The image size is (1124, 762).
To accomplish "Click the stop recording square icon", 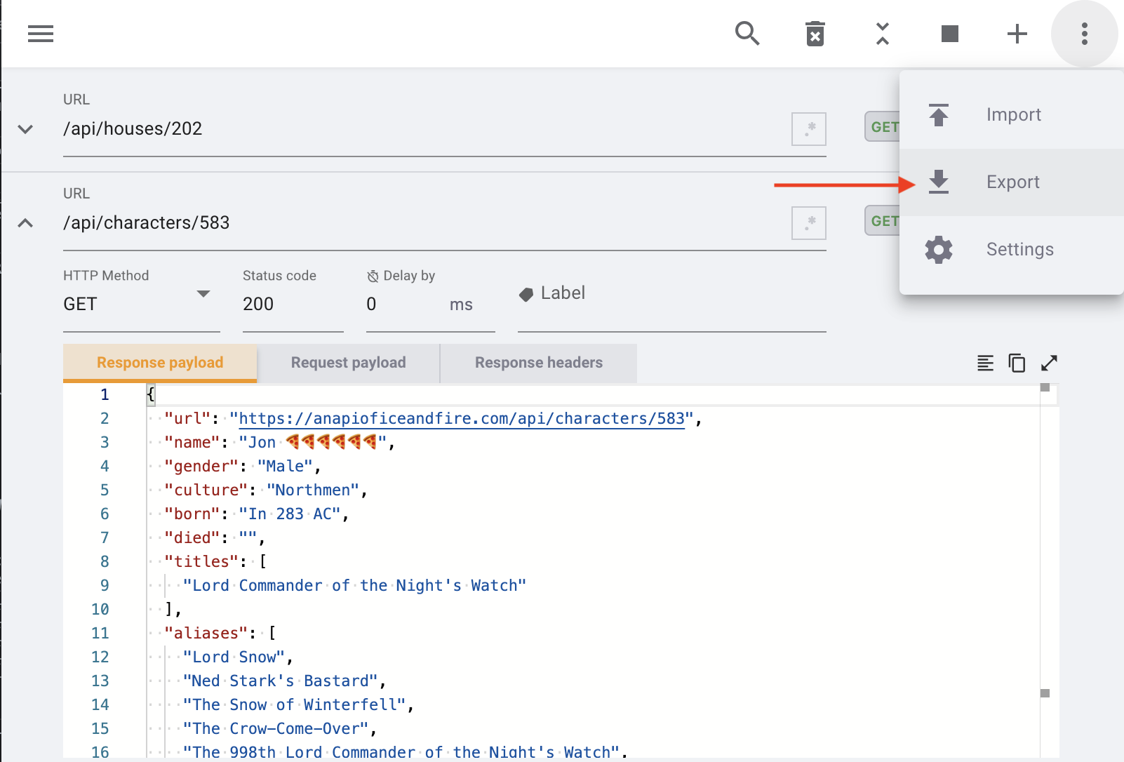I will [950, 34].
